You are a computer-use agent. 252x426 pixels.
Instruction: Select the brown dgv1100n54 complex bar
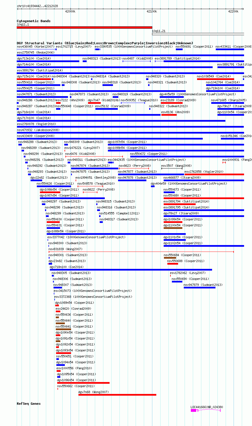tap(173, 228)
